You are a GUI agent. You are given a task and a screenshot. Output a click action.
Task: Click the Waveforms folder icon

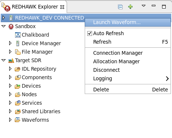(17, 120)
